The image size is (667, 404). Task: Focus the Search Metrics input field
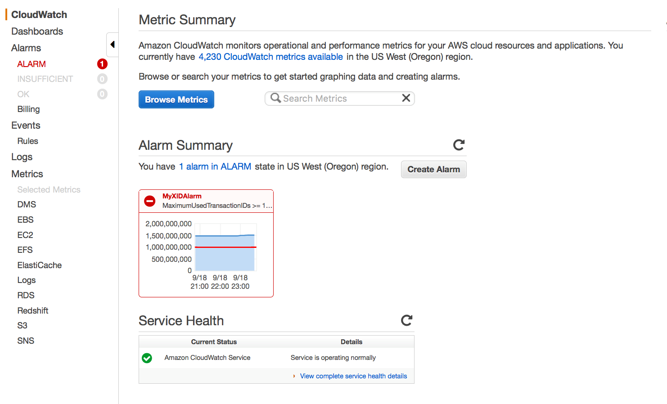(x=340, y=99)
